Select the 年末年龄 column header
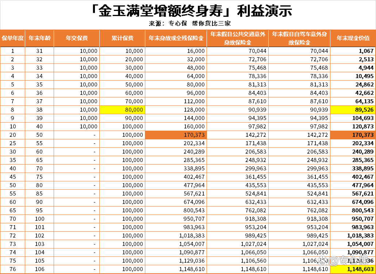The width and height of the screenshot is (376, 274). point(39,38)
